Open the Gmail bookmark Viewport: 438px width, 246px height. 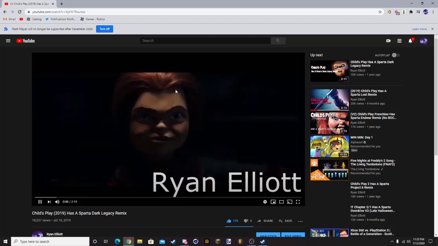pos(10,19)
